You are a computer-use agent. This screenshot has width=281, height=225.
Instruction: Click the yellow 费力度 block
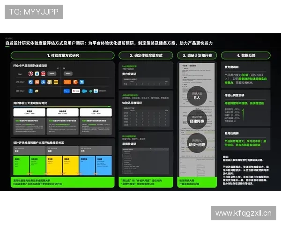tap(54, 165)
